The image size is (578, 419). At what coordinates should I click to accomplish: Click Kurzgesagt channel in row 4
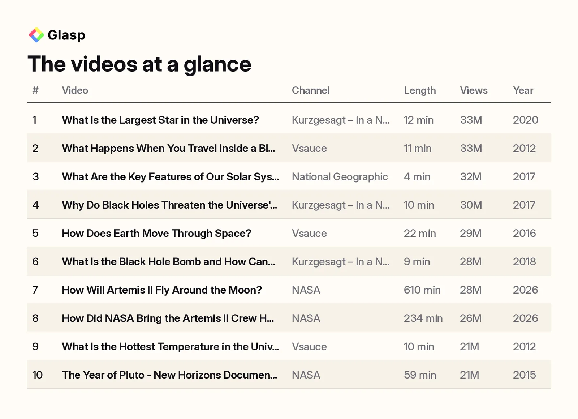click(341, 205)
